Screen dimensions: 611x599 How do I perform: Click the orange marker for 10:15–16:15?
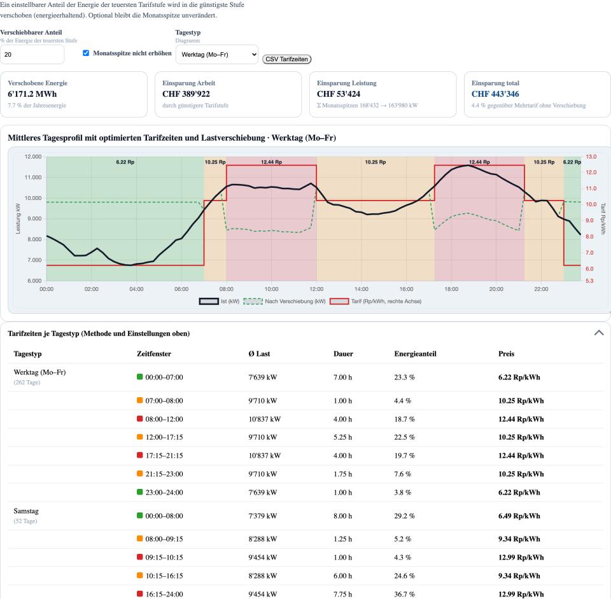(x=140, y=575)
